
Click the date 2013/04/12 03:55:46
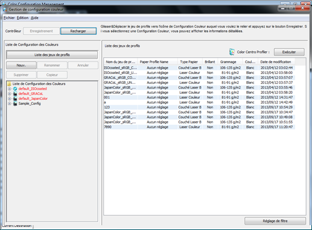276,87
